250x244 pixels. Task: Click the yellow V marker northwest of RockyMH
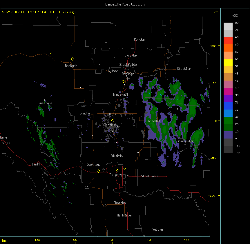51,53
